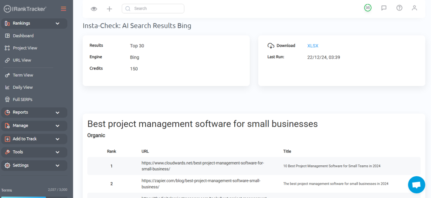
Task: Open the Dashboard page
Action: [x=23, y=36]
